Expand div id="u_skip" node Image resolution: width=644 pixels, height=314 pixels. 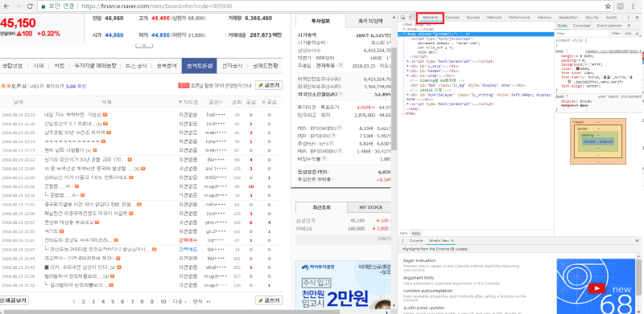pyautogui.click(x=407, y=65)
